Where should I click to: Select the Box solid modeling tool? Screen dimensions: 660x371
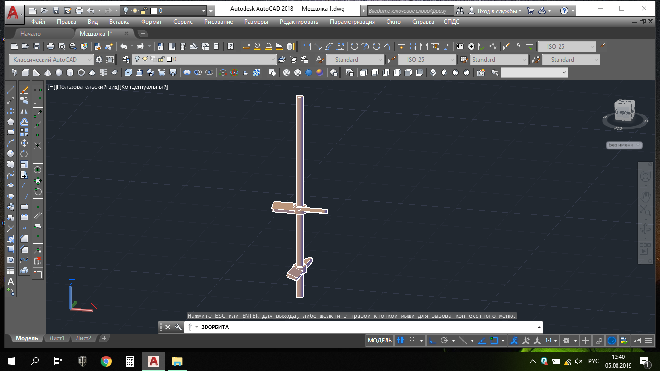[x=26, y=72]
